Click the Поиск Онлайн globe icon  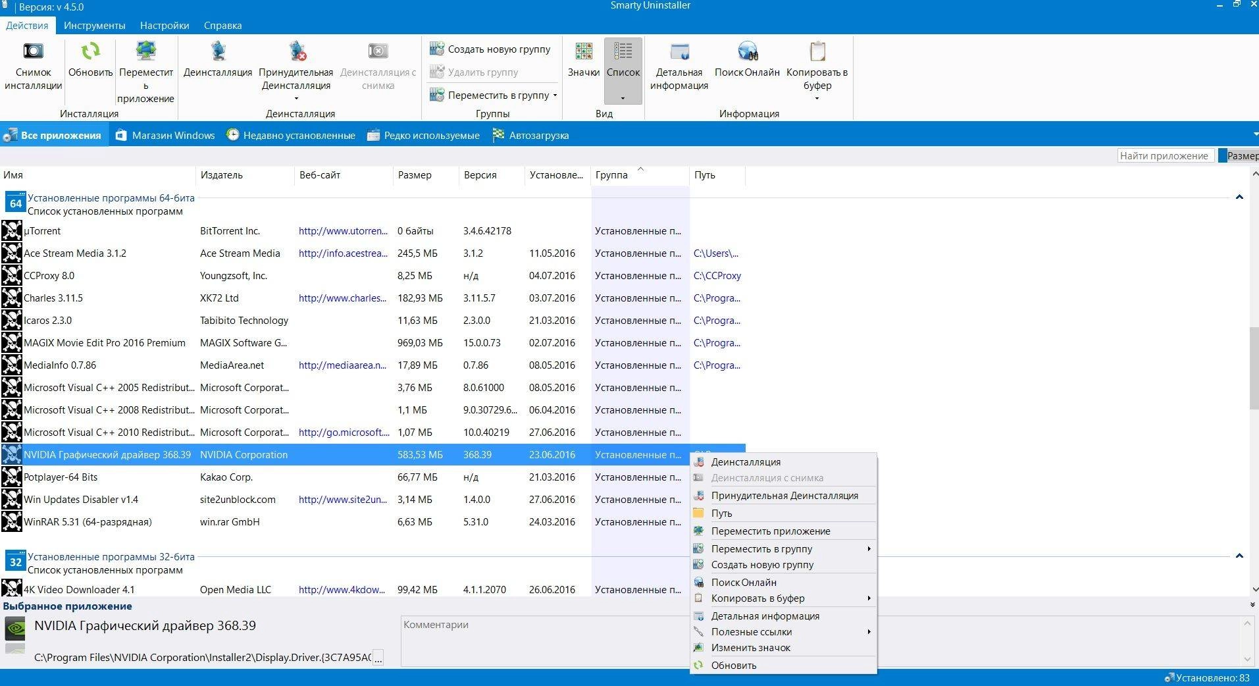tap(748, 51)
